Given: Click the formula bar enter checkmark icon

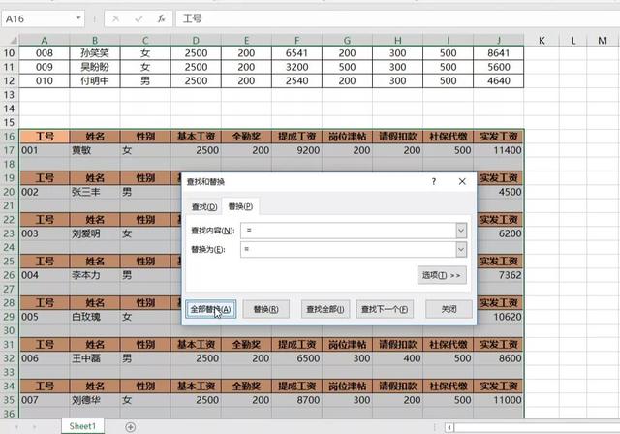Looking at the screenshot, I should 139,18.
